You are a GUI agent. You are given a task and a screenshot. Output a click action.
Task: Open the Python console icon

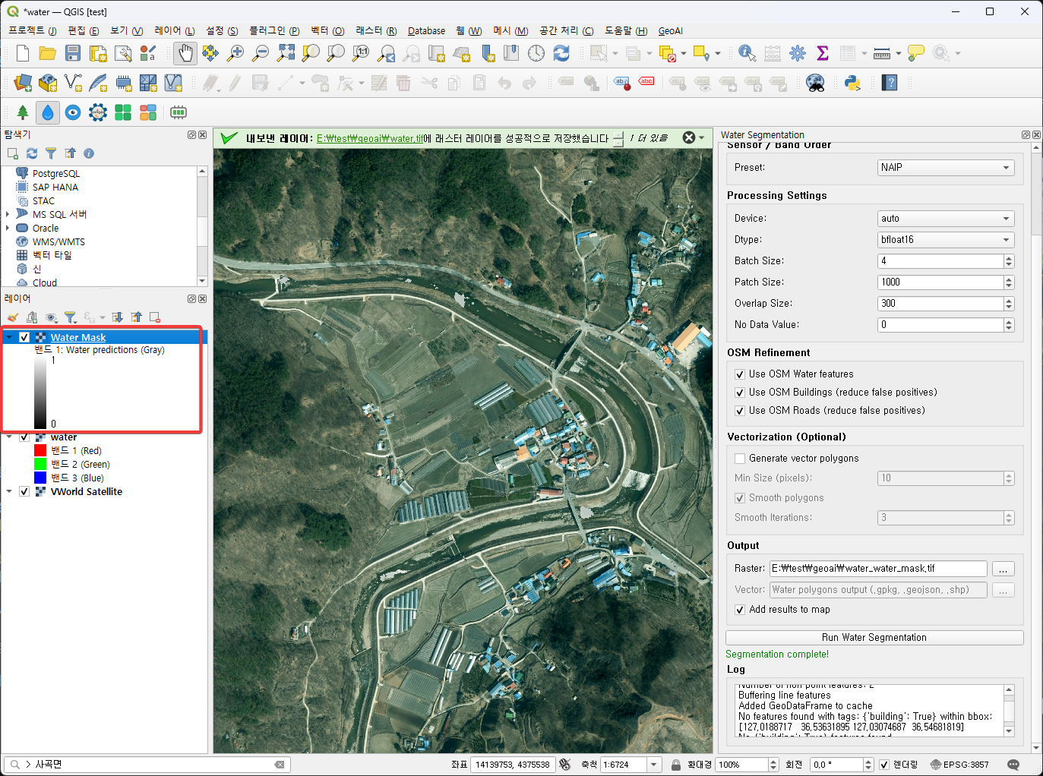coord(852,83)
